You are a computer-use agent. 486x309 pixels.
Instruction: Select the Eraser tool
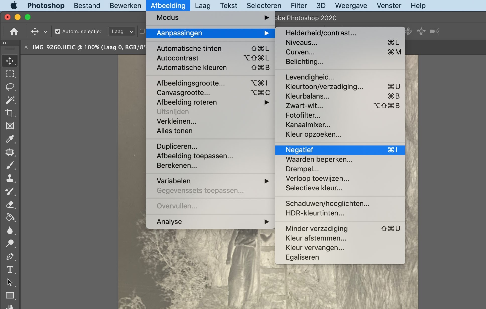[x=10, y=204]
